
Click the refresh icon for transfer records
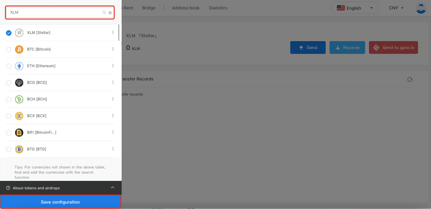tap(410, 79)
